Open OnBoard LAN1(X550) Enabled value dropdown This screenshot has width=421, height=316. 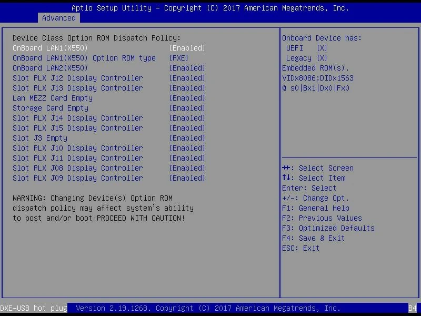(187, 48)
